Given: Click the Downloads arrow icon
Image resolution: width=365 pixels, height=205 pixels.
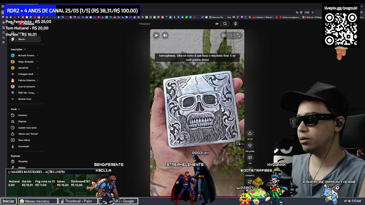Looking at the screenshot, I should click(13, 146).
